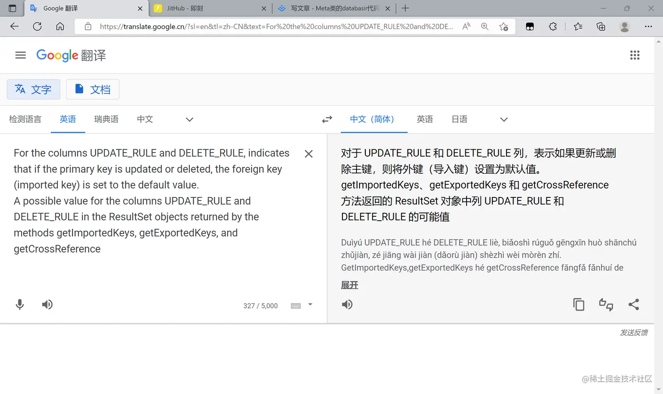Image resolution: width=663 pixels, height=394 pixels.
Task: Select 英语 as source language
Action: tap(68, 119)
